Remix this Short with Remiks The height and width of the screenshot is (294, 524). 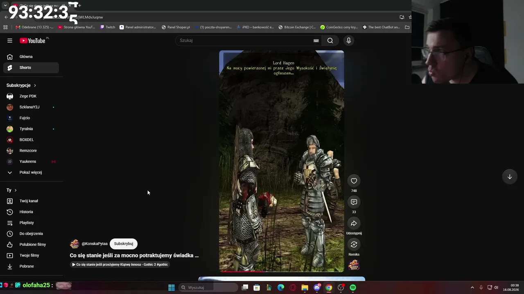coord(354,245)
